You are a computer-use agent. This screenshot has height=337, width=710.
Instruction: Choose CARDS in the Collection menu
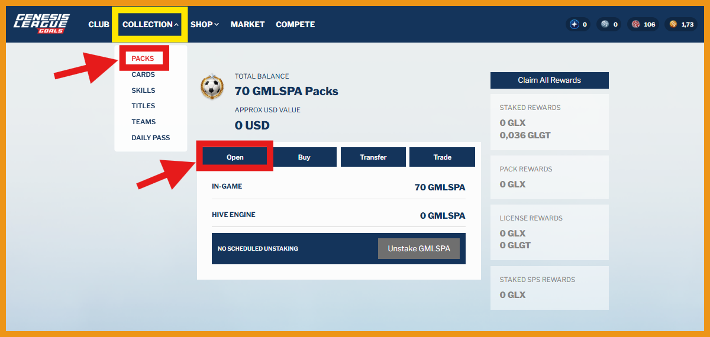tap(143, 74)
